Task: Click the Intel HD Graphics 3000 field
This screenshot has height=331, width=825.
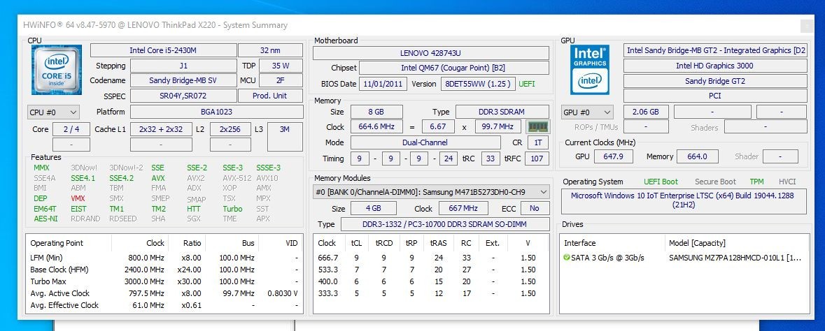Action: (714, 66)
